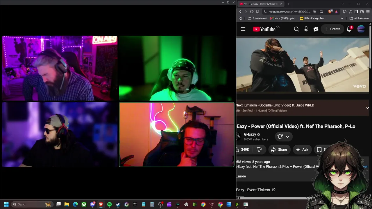Open the Gmail Inbox bookmark
Viewport: 372px width, 209px height.
283,18
